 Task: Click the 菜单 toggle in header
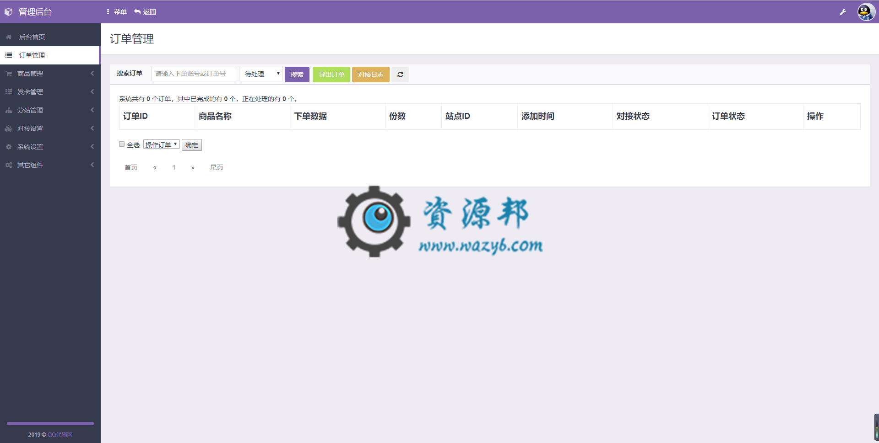[x=117, y=12]
